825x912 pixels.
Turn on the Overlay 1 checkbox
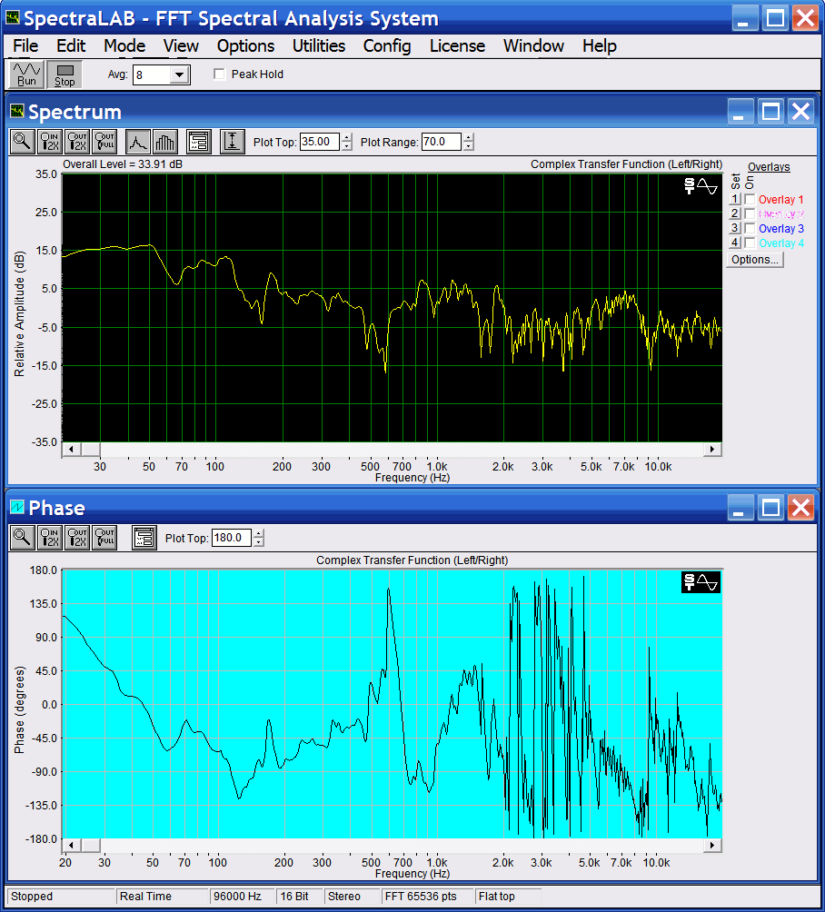tap(750, 200)
